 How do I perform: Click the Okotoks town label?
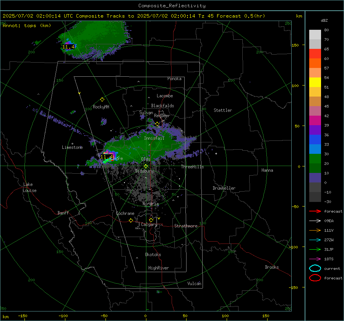153,255
